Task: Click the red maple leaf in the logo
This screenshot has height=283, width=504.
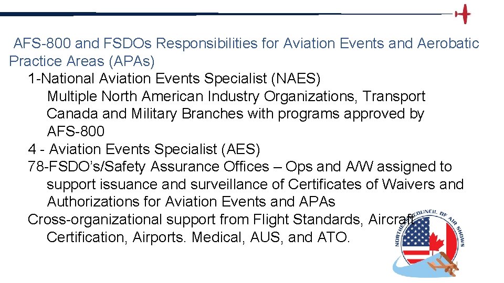Action: click(436, 244)
